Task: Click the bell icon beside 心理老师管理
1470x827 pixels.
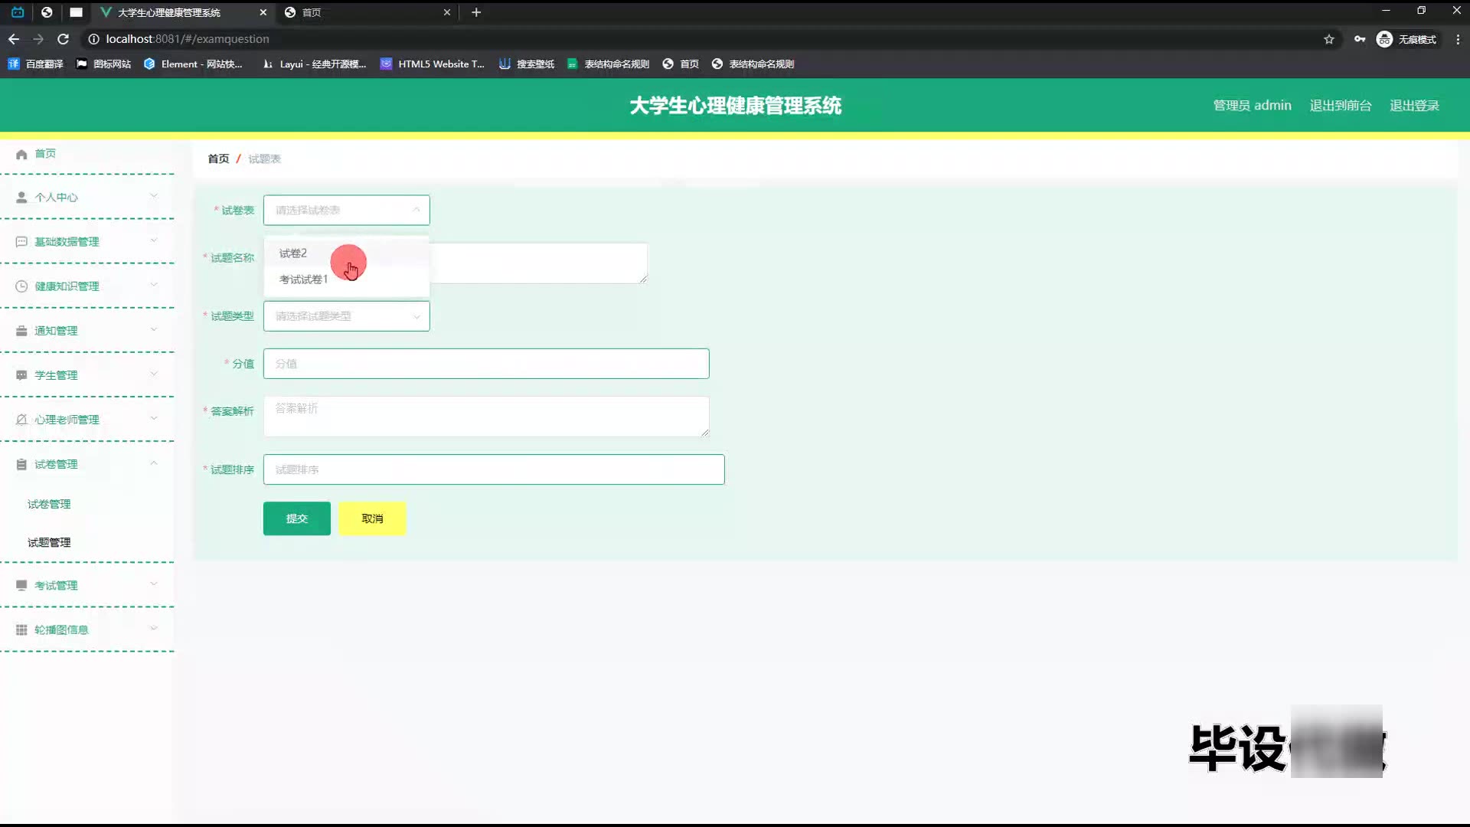Action: [x=21, y=420]
